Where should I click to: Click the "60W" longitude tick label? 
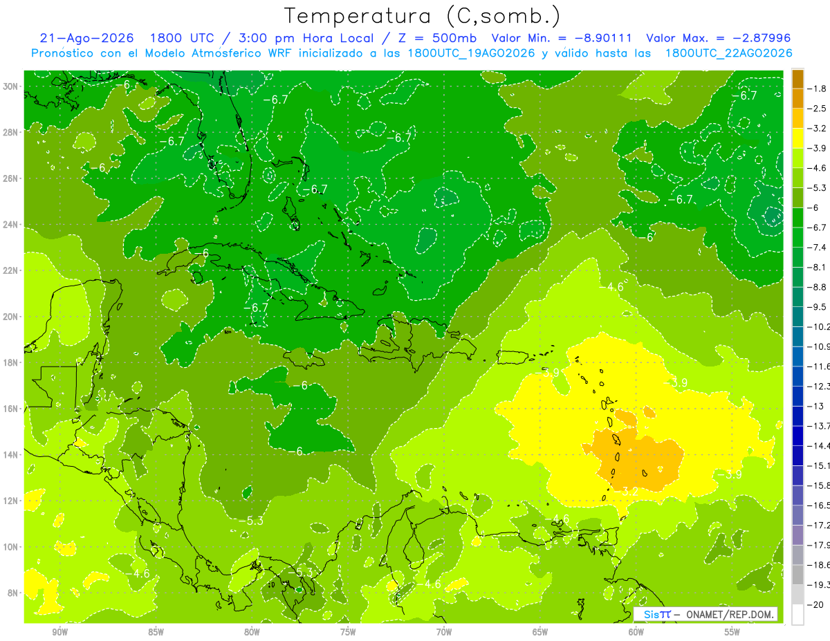coord(636,632)
